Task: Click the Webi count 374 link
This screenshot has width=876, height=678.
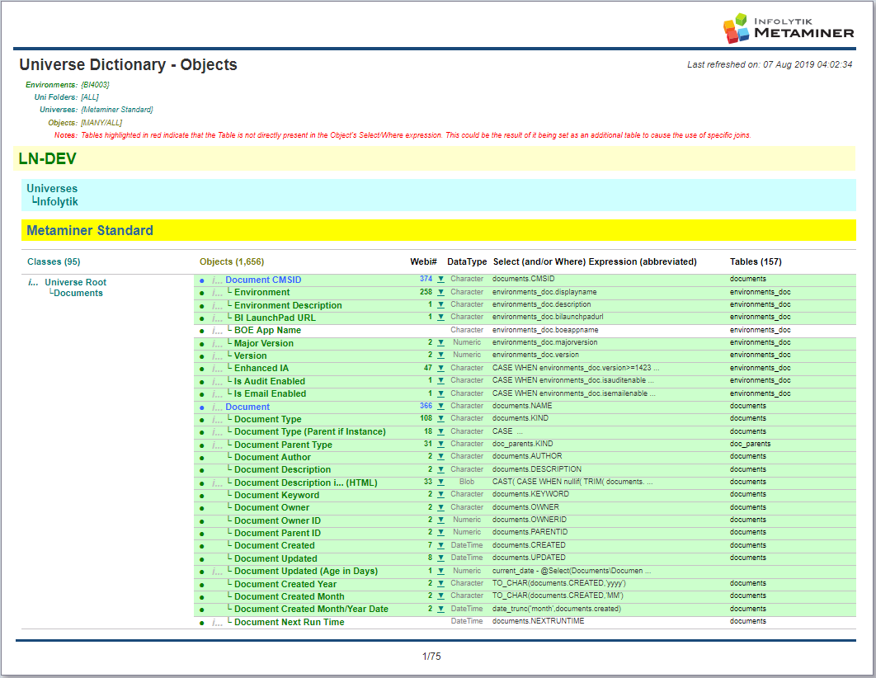Action: (426, 279)
